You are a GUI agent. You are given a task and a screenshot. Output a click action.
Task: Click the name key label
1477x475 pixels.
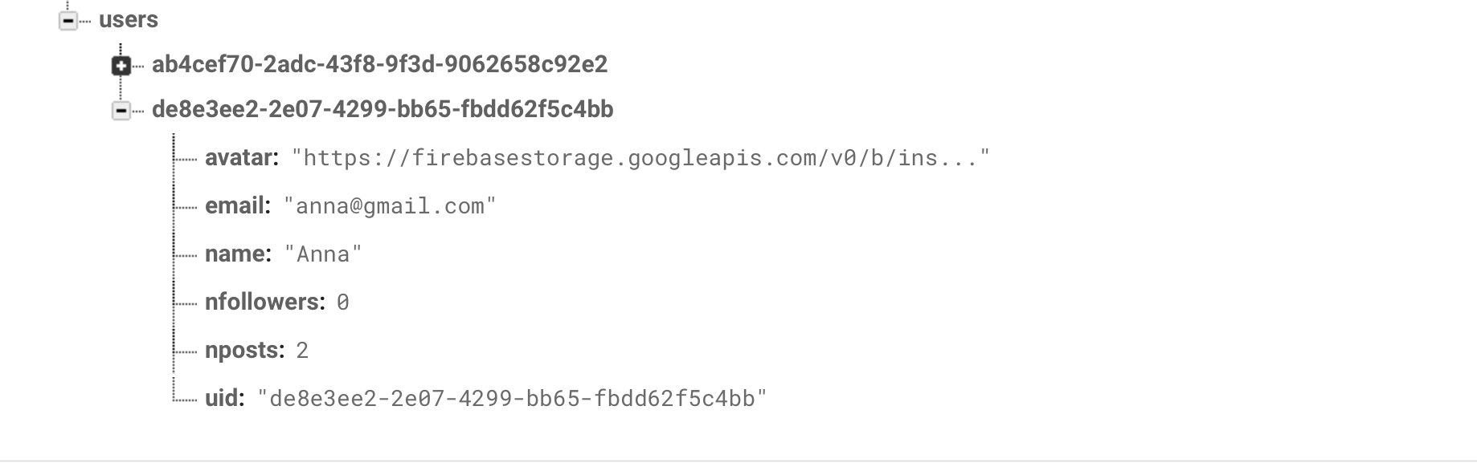[x=239, y=254]
